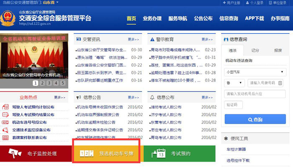This screenshot has width=293, height=167.
Task: Click the police badge logo
Action: click(8, 18)
